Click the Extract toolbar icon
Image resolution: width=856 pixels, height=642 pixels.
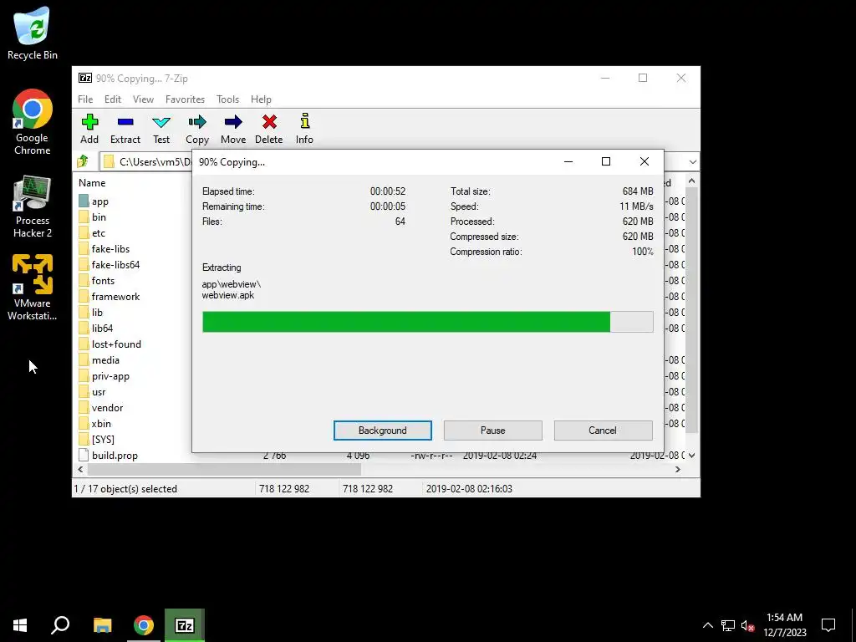tap(125, 129)
